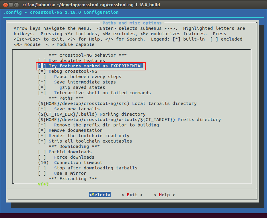Edit the Connection timeout value

coord(70,163)
